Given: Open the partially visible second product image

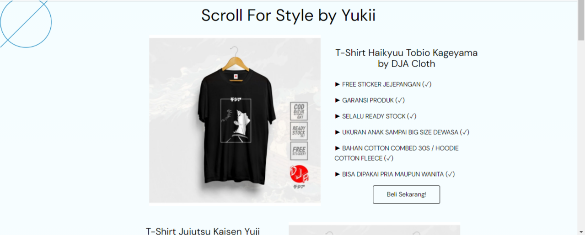Looking at the screenshot, I should [374, 230].
